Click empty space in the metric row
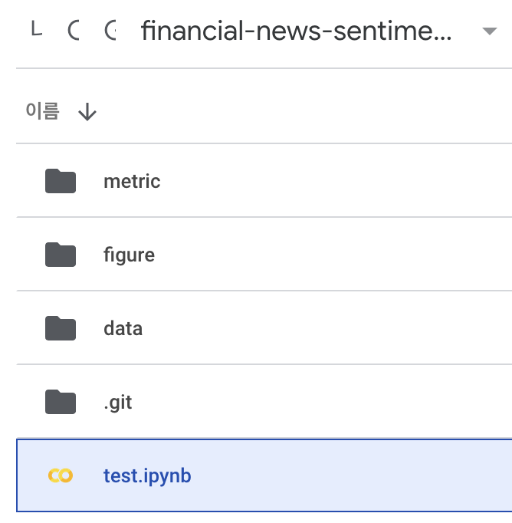Image resolution: width=512 pixels, height=523 pixels. (333, 181)
